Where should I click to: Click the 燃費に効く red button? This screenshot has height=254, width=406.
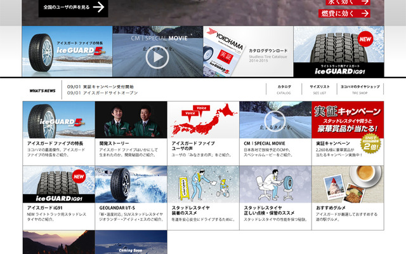(x=344, y=13)
